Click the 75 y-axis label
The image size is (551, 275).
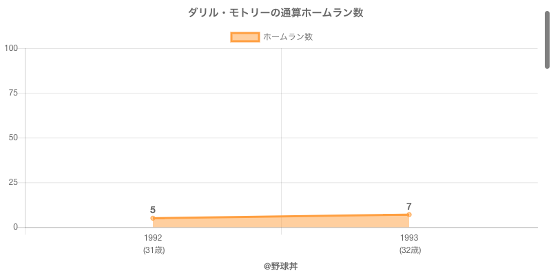(x=13, y=93)
